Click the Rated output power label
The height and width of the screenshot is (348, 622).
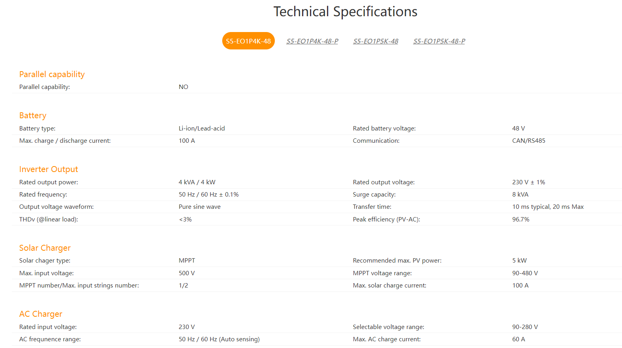[x=49, y=182]
